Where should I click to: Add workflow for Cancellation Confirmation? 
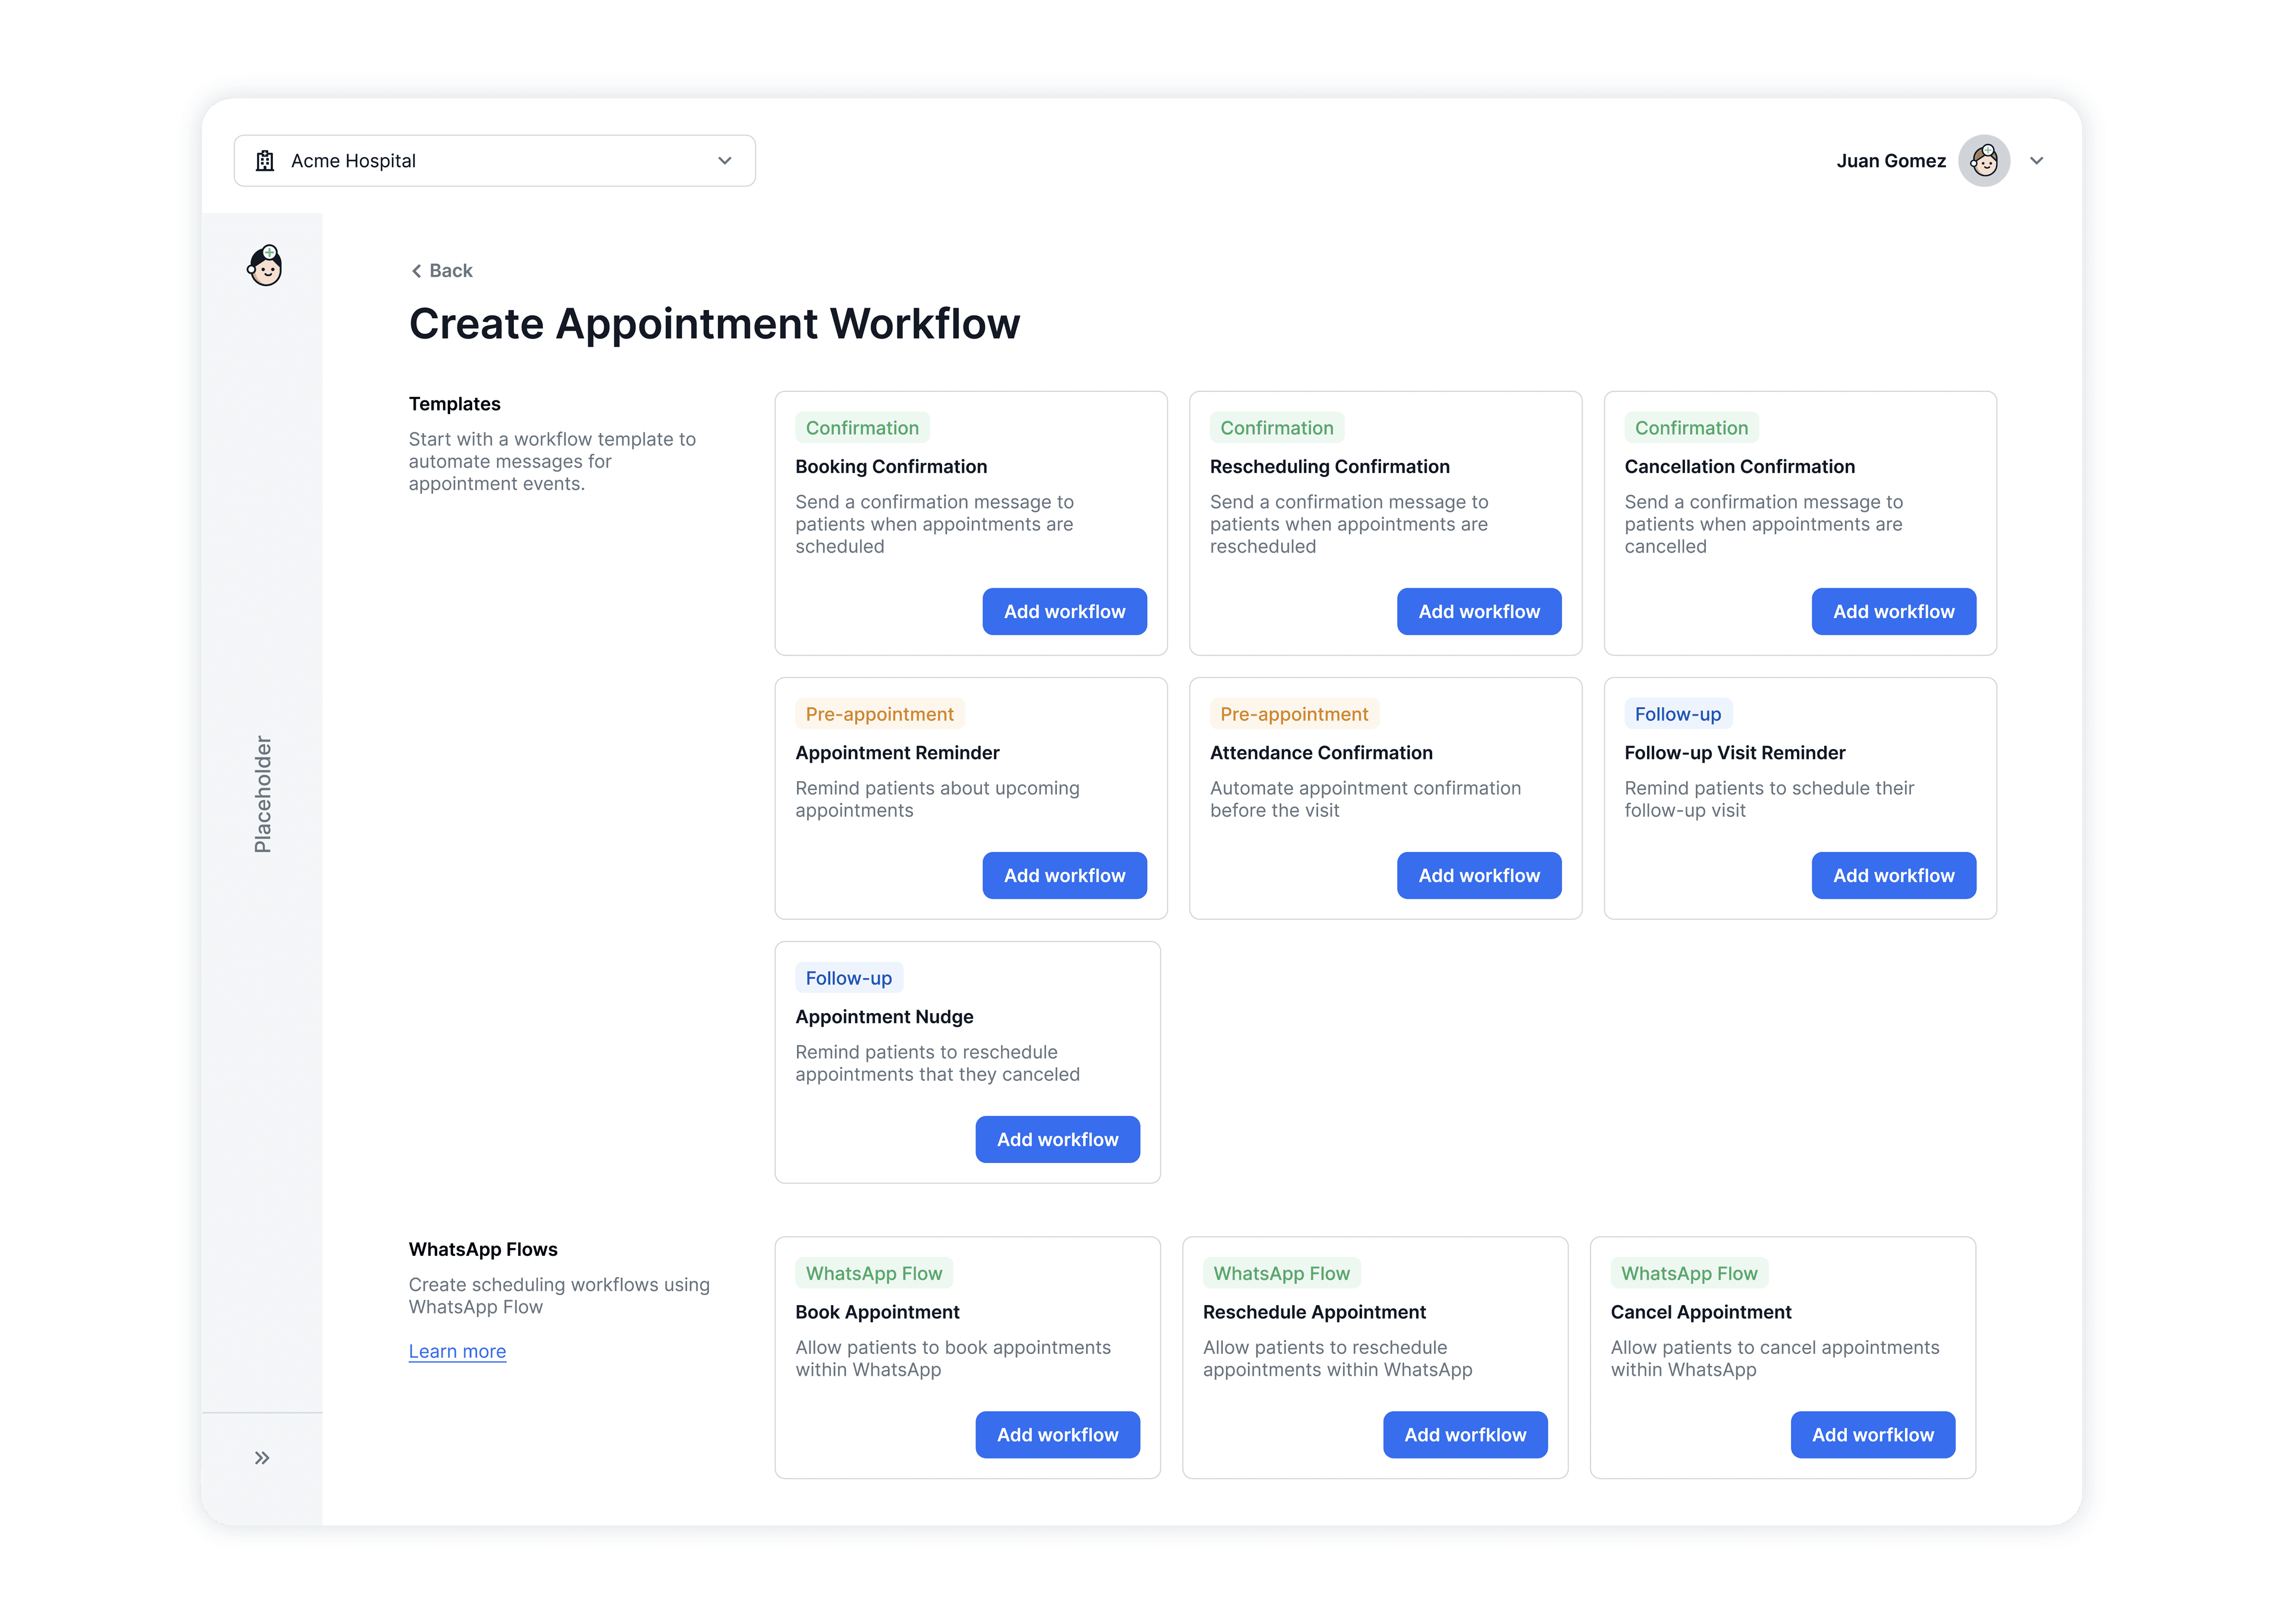click(x=1893, y=611)
